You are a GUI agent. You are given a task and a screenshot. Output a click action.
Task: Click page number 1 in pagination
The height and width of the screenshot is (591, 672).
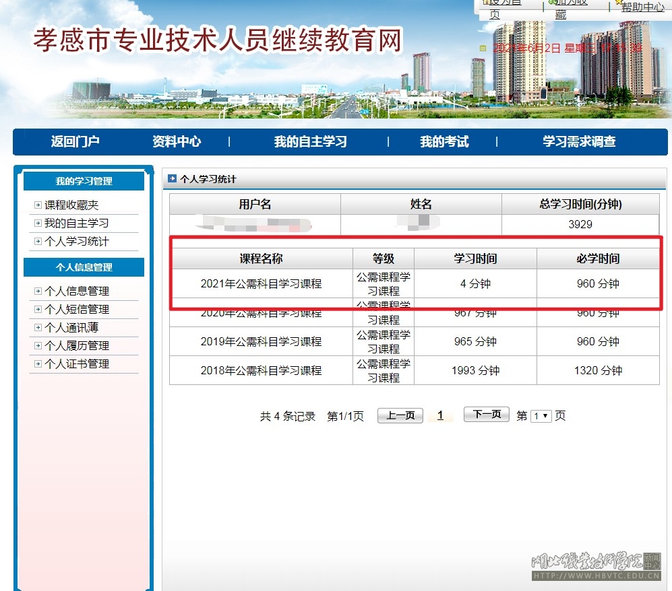pyautogui.click(x=440, y=416)
